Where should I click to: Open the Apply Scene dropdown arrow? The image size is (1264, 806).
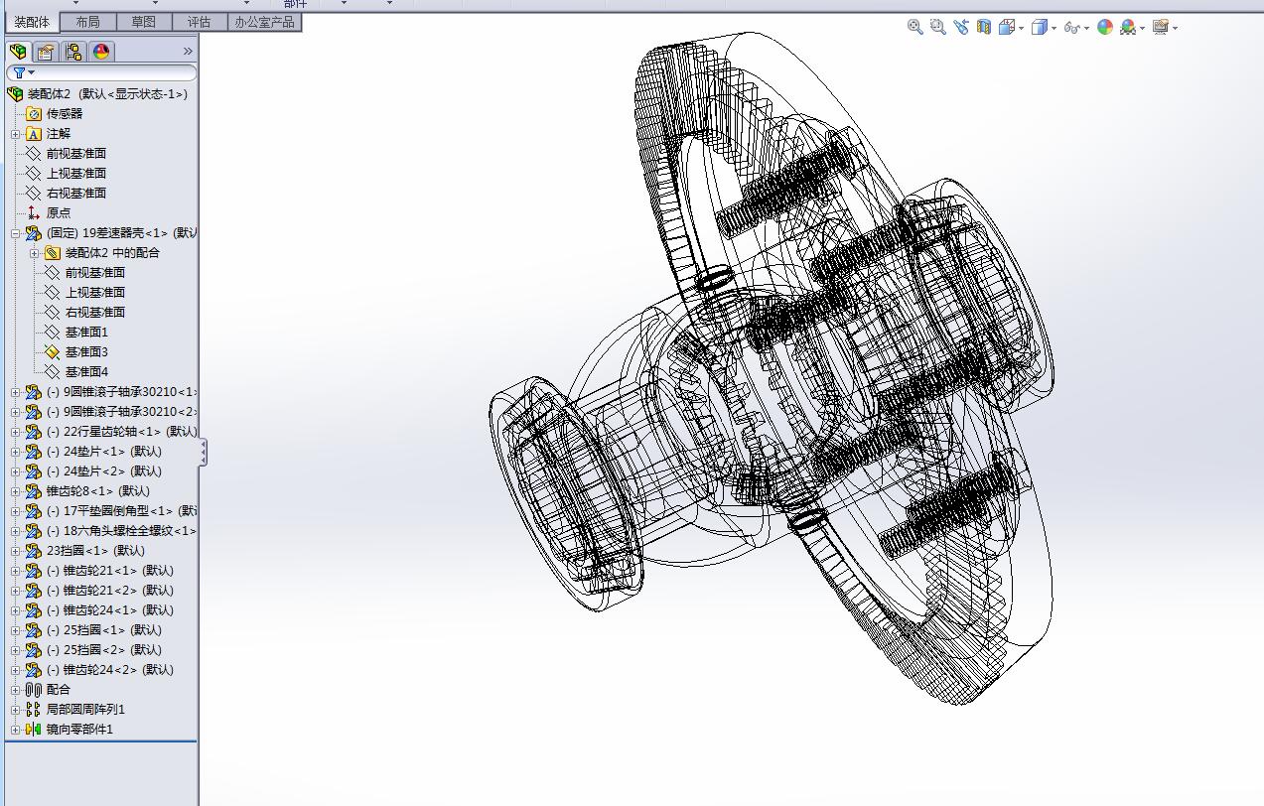(1143, 29)
